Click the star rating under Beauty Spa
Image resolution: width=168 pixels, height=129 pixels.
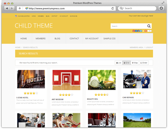[x=102, y=95]
